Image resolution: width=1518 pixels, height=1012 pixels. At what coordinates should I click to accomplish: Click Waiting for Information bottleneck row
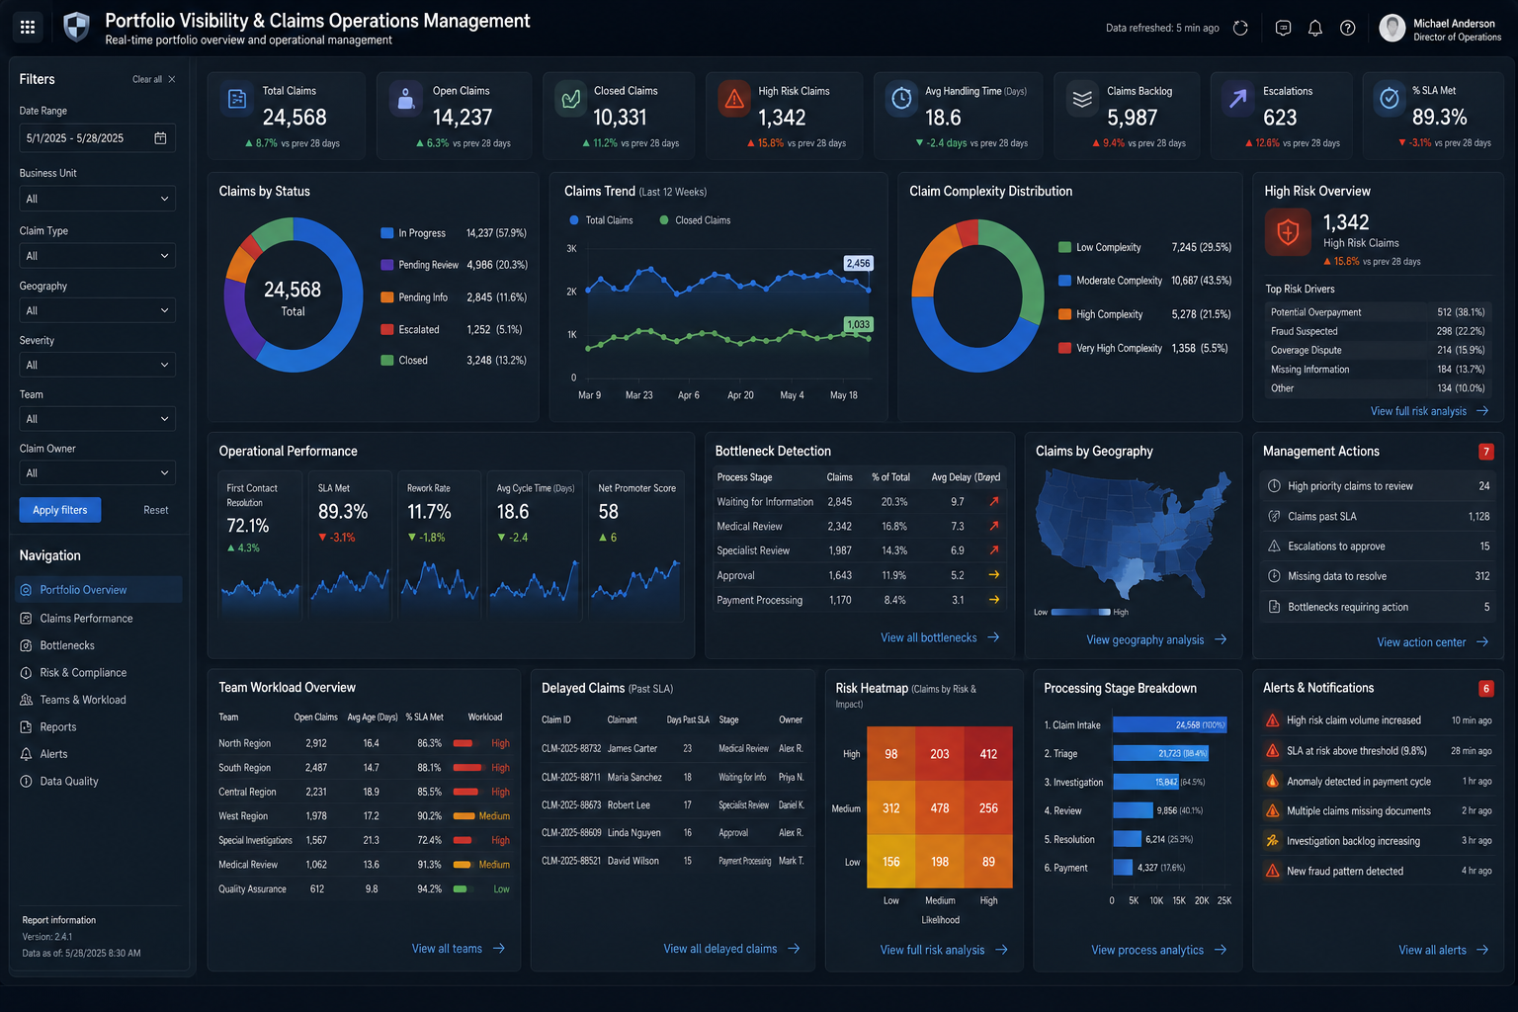[x=859, y=502]
